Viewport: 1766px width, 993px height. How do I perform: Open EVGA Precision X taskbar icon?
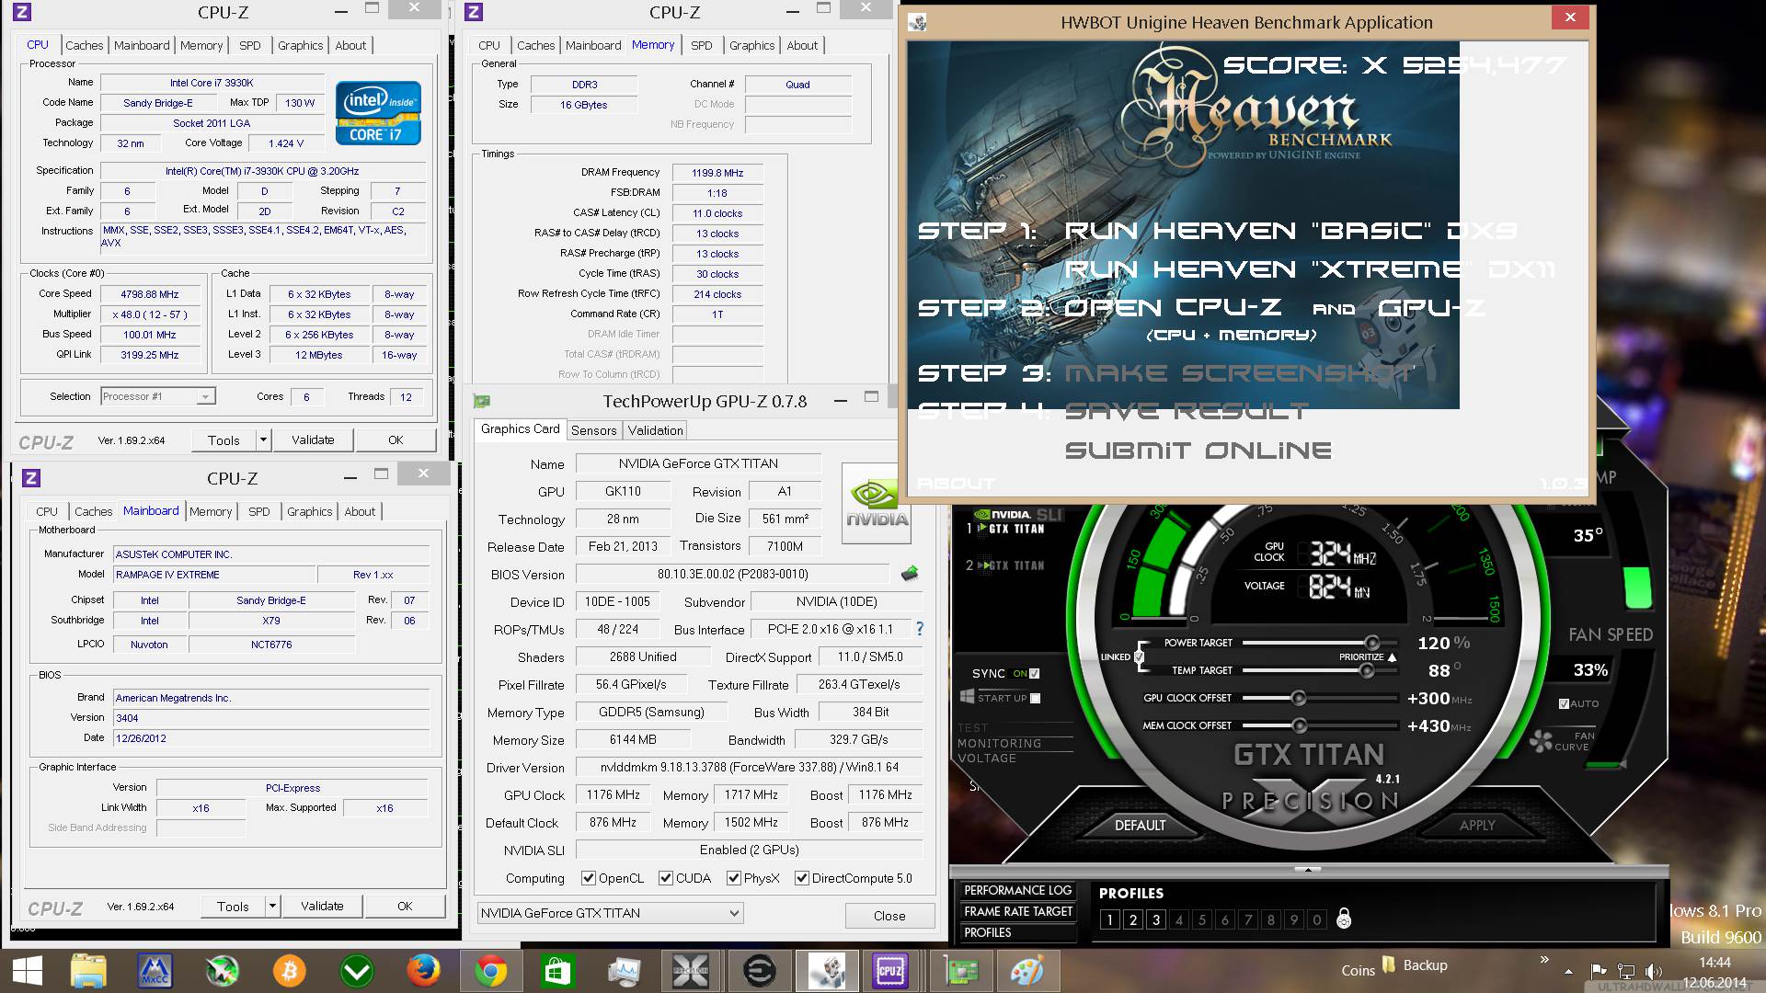(x=692, y=971)
